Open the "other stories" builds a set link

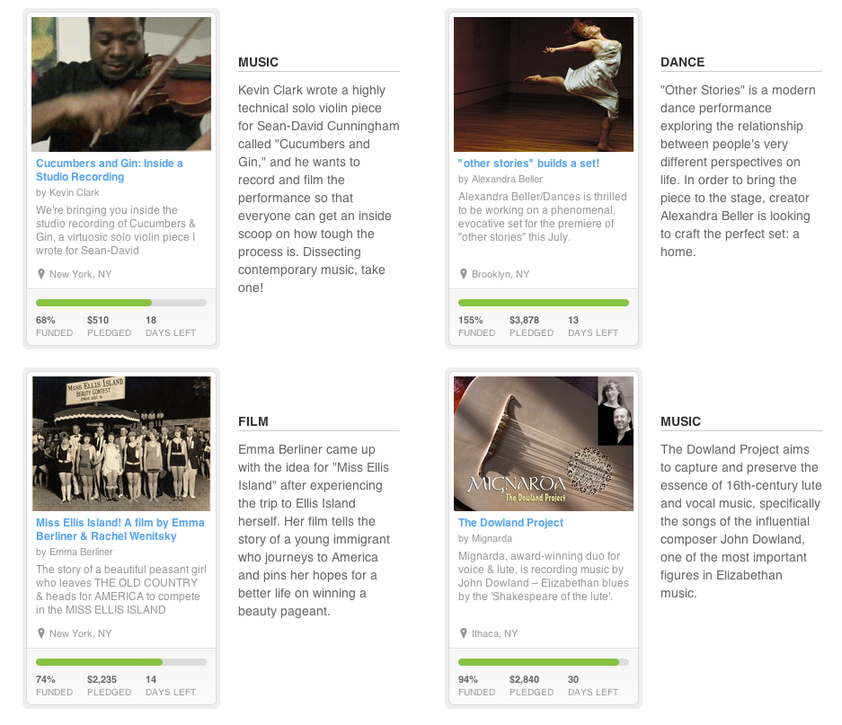(x=528, y=164)
